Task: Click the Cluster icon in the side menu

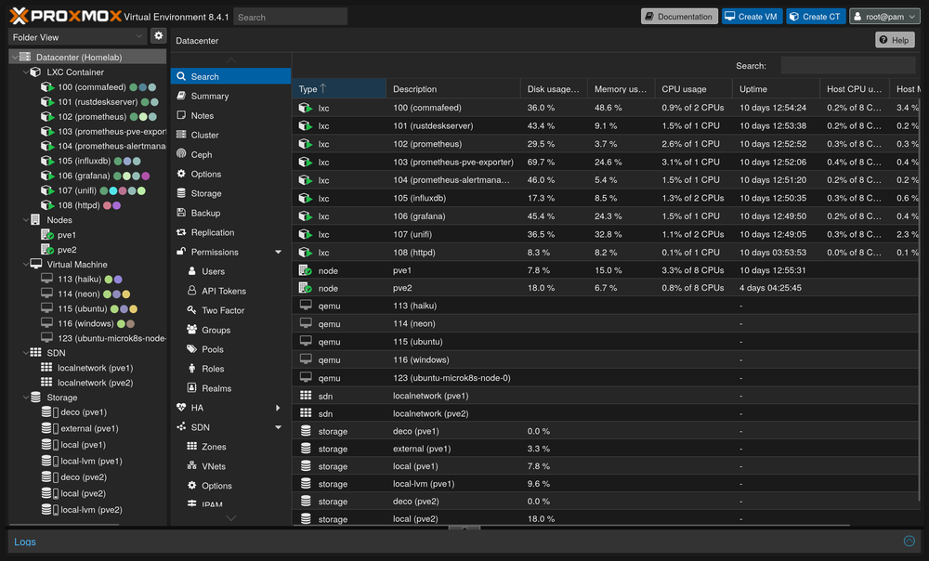Action: [x=181, y=135]
